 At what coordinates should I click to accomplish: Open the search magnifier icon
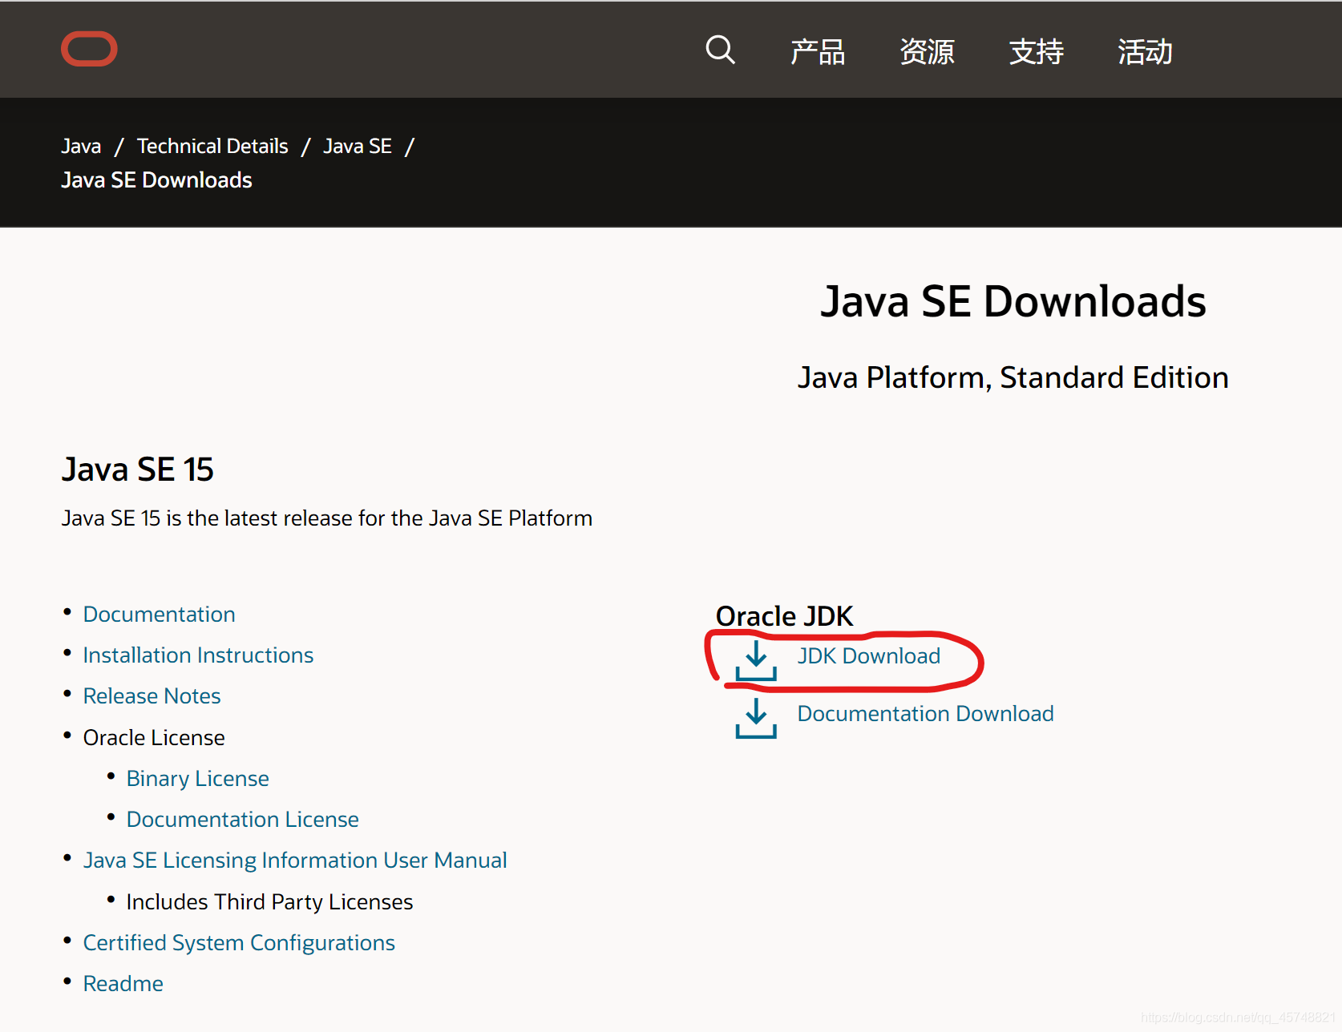720,50
